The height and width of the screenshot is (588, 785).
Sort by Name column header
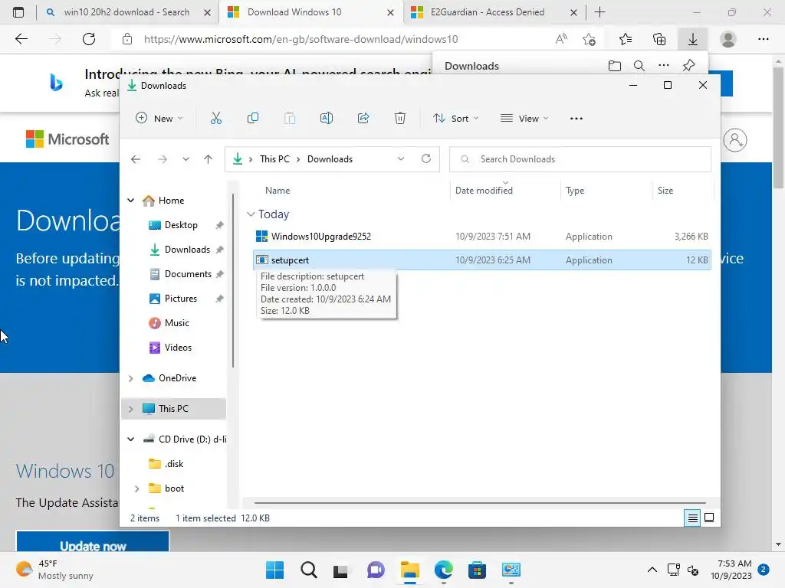pos(278,191)
